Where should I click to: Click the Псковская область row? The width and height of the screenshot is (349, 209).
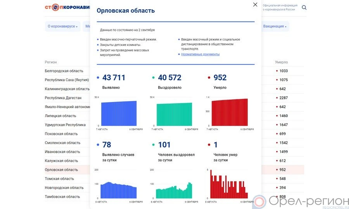(61, 134)
